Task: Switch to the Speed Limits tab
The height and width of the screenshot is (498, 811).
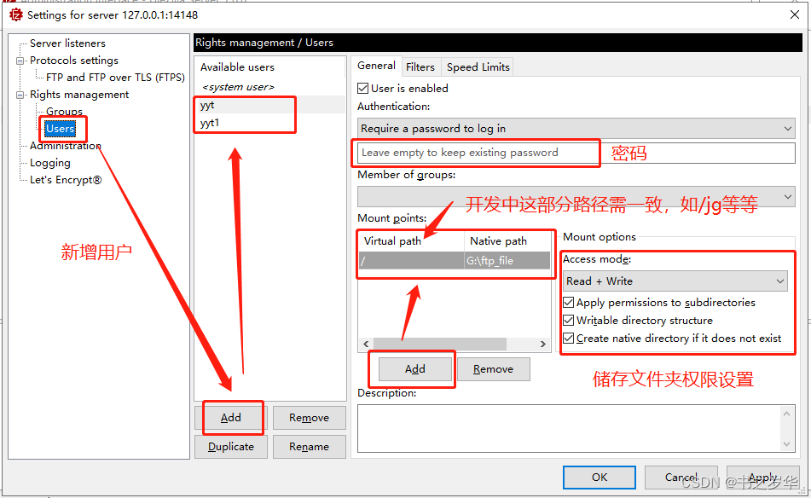Action: (x=478, y=67)
